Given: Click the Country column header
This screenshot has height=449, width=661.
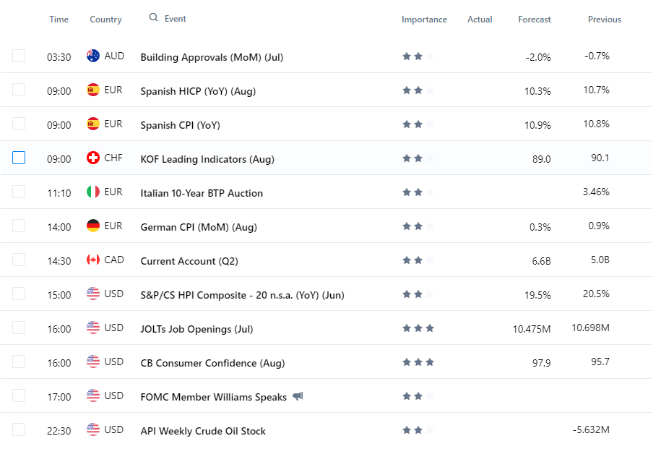Looking at the screenshot, I should click(105, 20).
